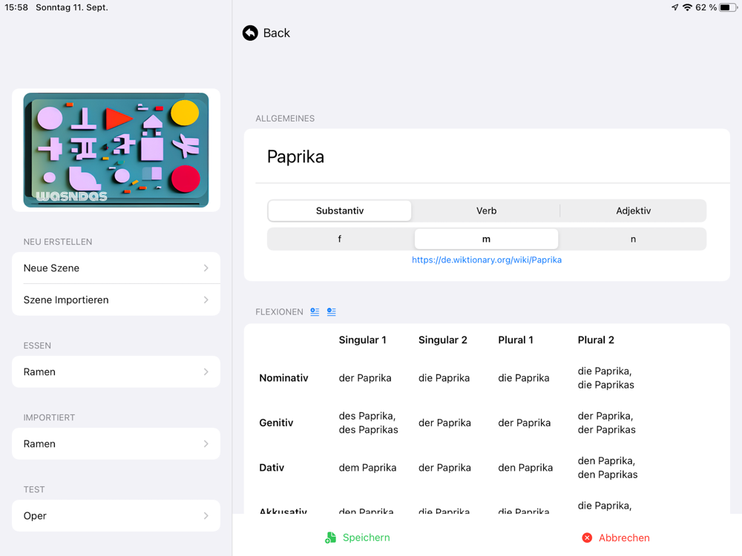Open Neue Szene
The image size is (742, 556).
[x=116, y=268]
